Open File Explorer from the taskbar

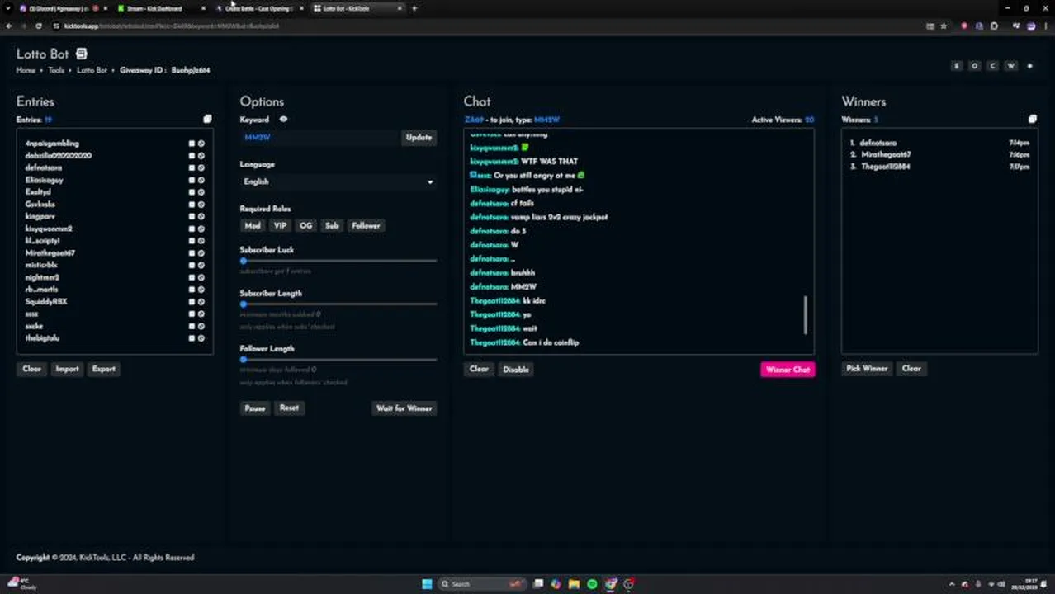[x=574, y=584]
